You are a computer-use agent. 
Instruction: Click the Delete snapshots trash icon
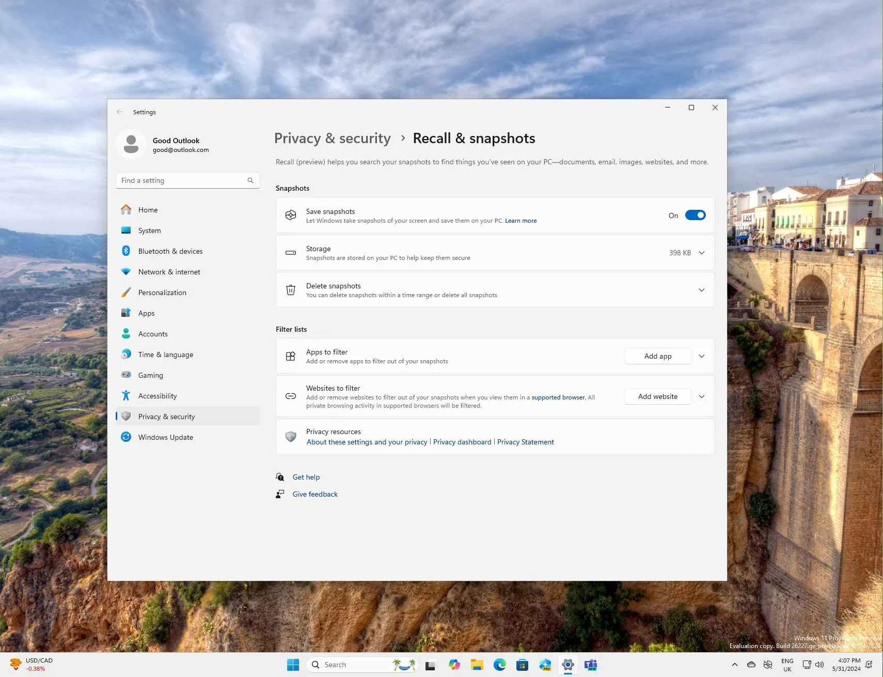[x=291, y=290]
